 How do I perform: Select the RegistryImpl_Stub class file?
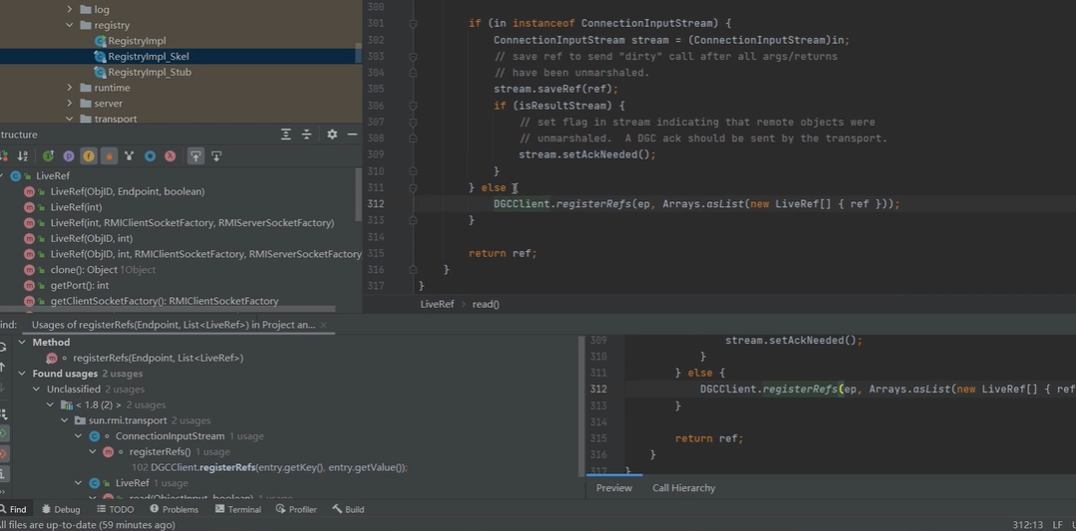[x=149, y=72]
